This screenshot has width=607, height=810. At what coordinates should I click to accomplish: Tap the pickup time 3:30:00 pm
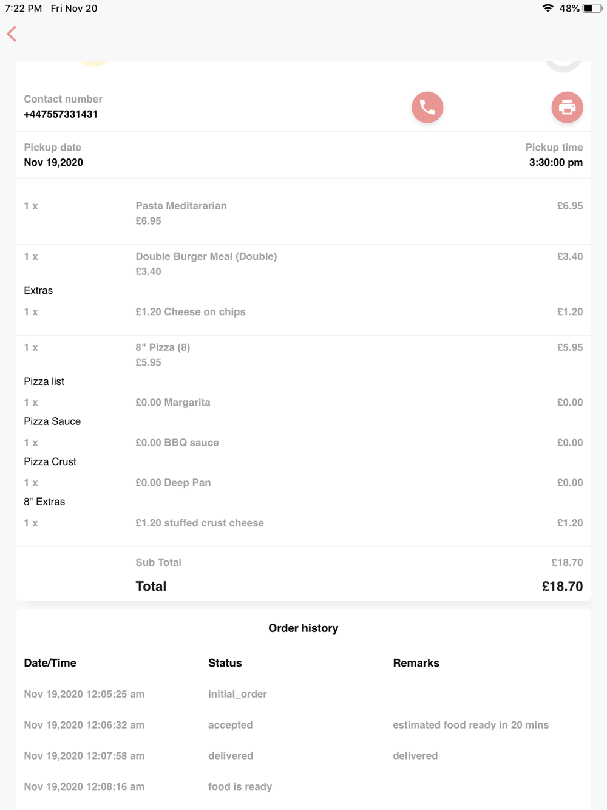click(x=555, y=163)
